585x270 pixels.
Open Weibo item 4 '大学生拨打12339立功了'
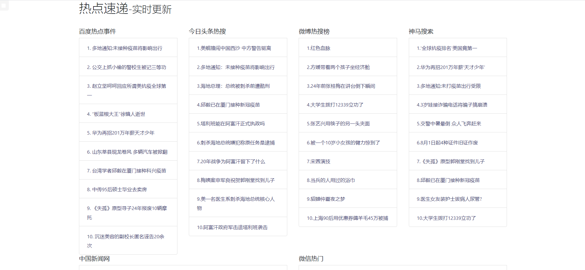pyautogui.click(x=335, y=105)
